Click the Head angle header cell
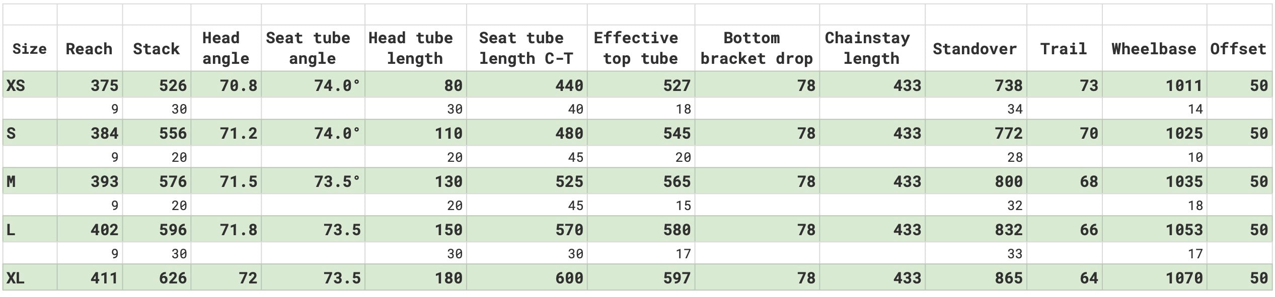Viewport: 1275px width, 297px height. (x=226, y=48)
